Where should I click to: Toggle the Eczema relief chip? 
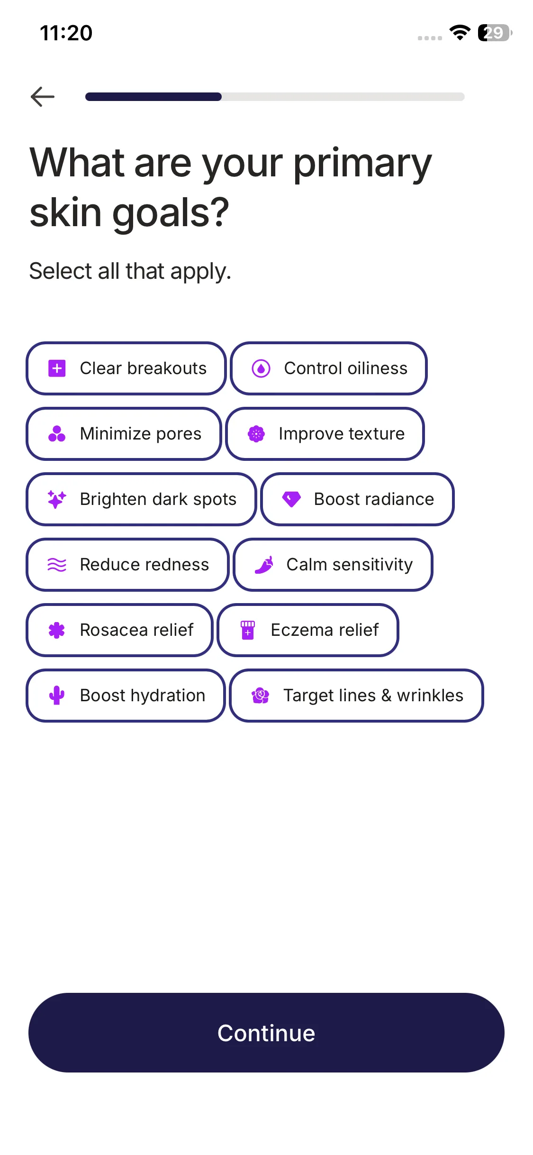(x=308, y=630)
